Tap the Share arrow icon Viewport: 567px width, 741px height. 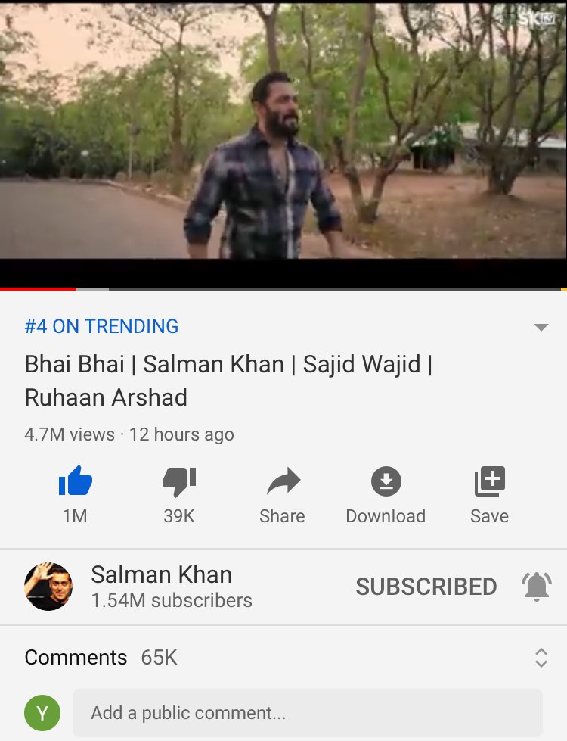[283, 481]
